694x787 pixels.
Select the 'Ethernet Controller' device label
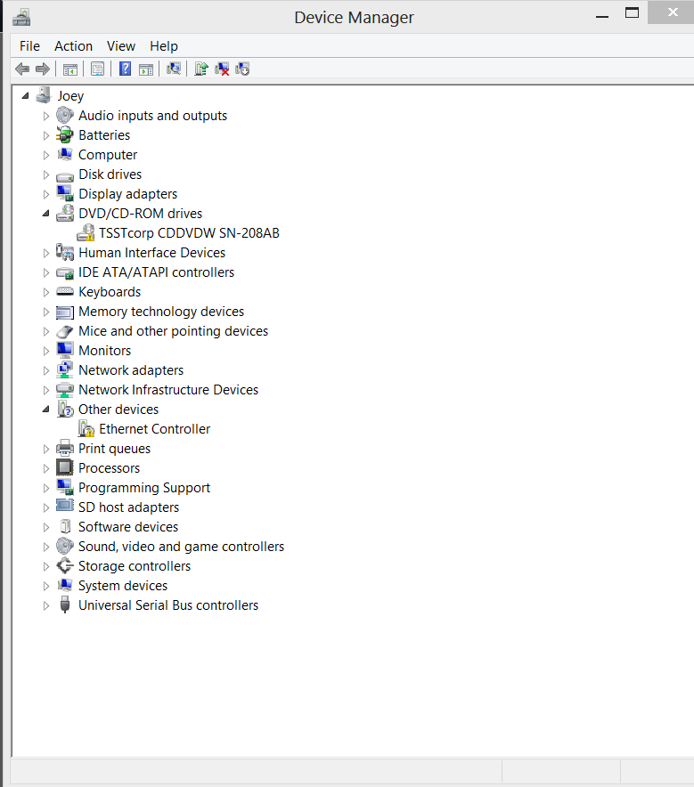point(155,428)
